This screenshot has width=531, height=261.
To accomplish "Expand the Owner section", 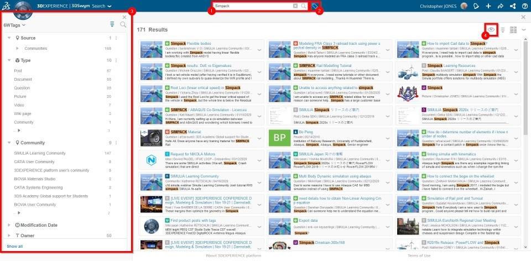I will [x=9, y=235].
